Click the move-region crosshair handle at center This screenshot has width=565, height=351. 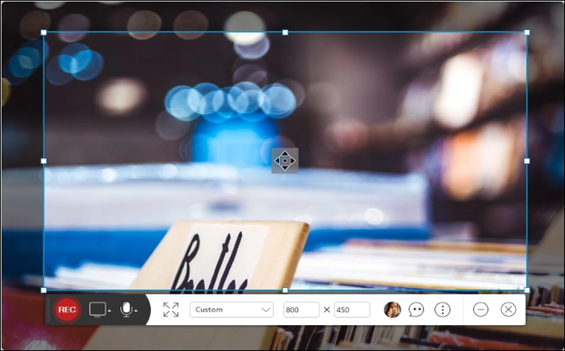coord(285,161)
